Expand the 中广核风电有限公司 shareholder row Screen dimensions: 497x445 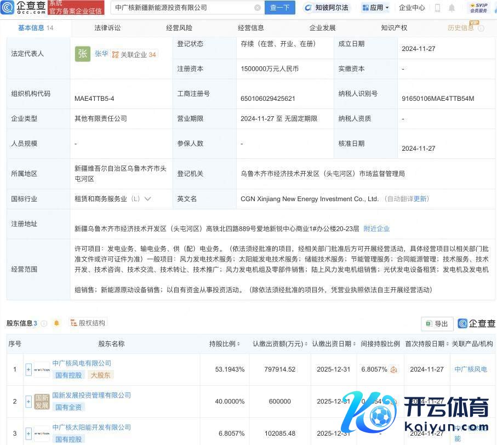pos(28,369)
